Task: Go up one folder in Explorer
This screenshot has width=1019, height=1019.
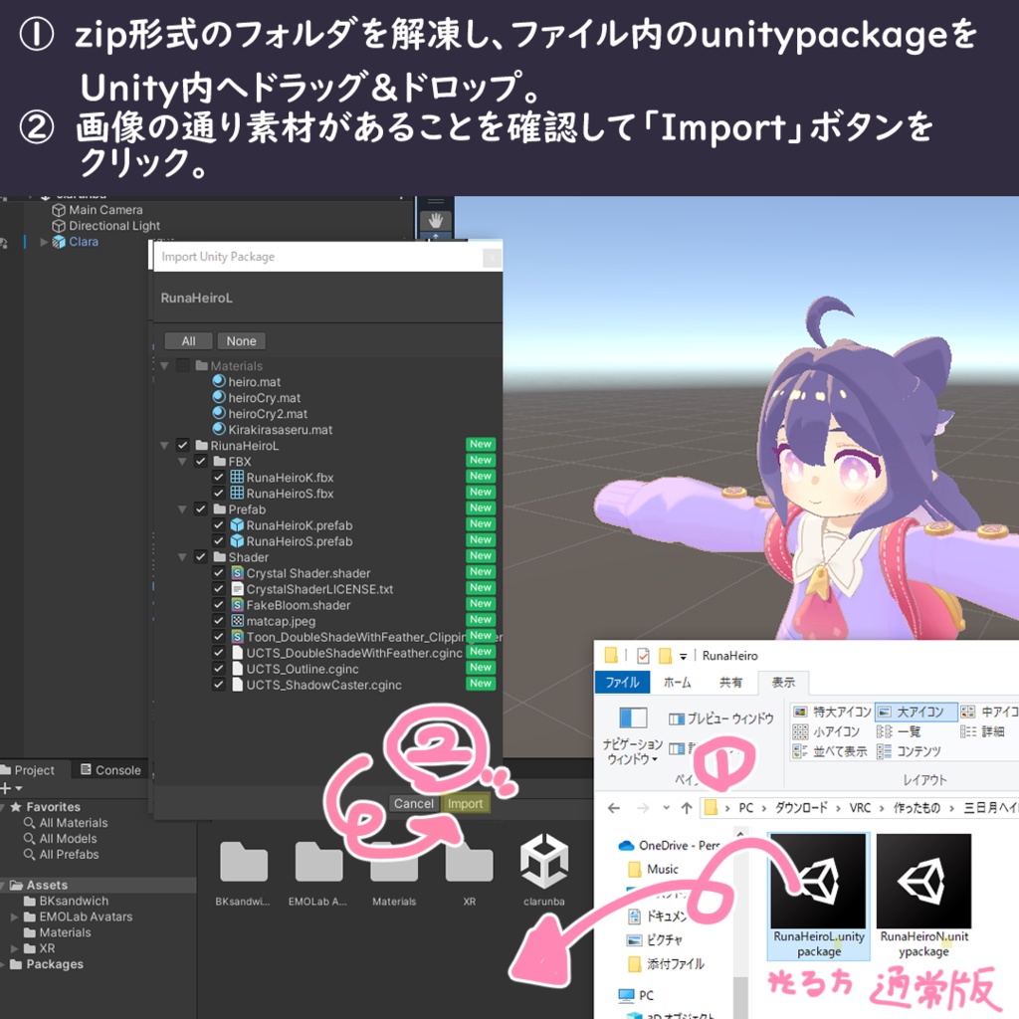Action: [687, 808]
